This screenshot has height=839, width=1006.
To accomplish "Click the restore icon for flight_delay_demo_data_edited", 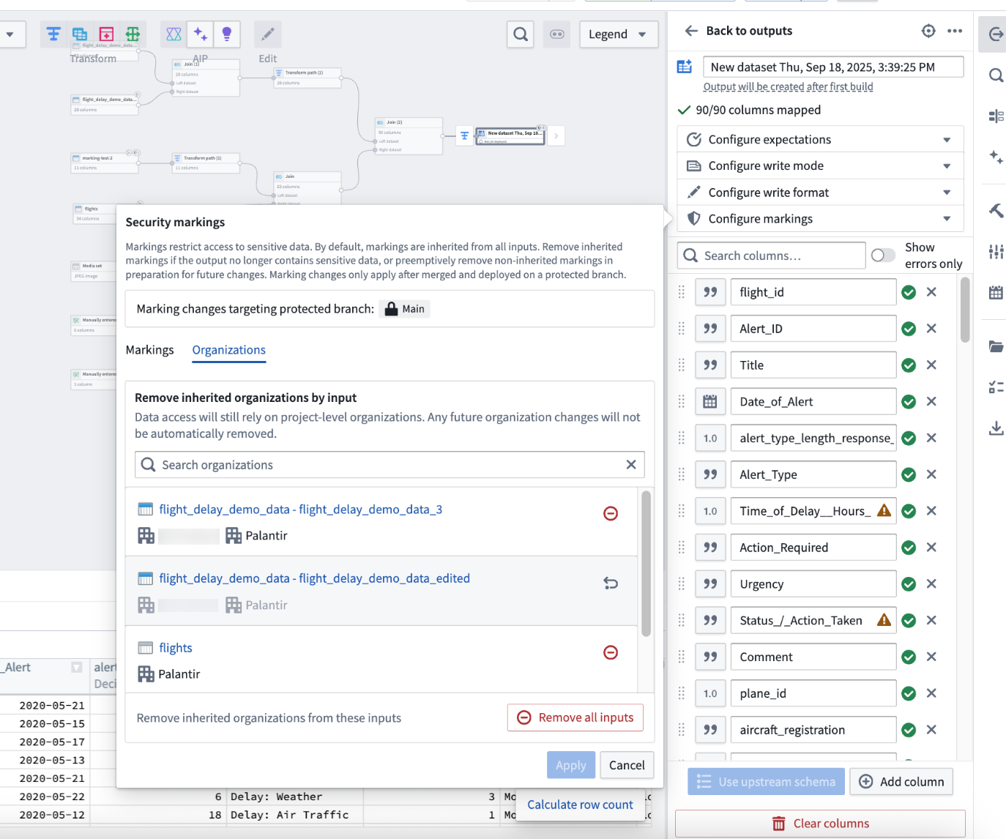I will coord(610,583).
